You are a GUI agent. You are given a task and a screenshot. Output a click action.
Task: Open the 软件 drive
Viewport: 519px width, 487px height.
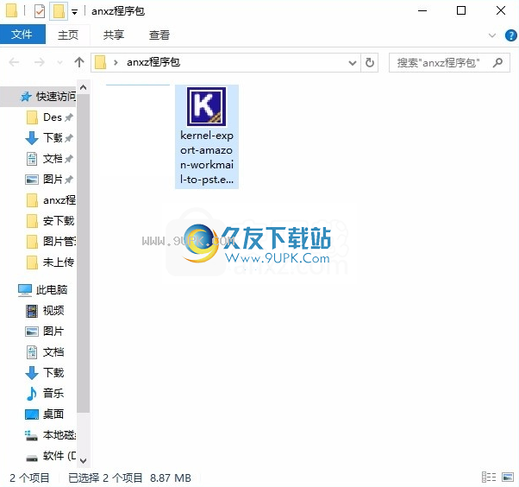pos(51,456)
